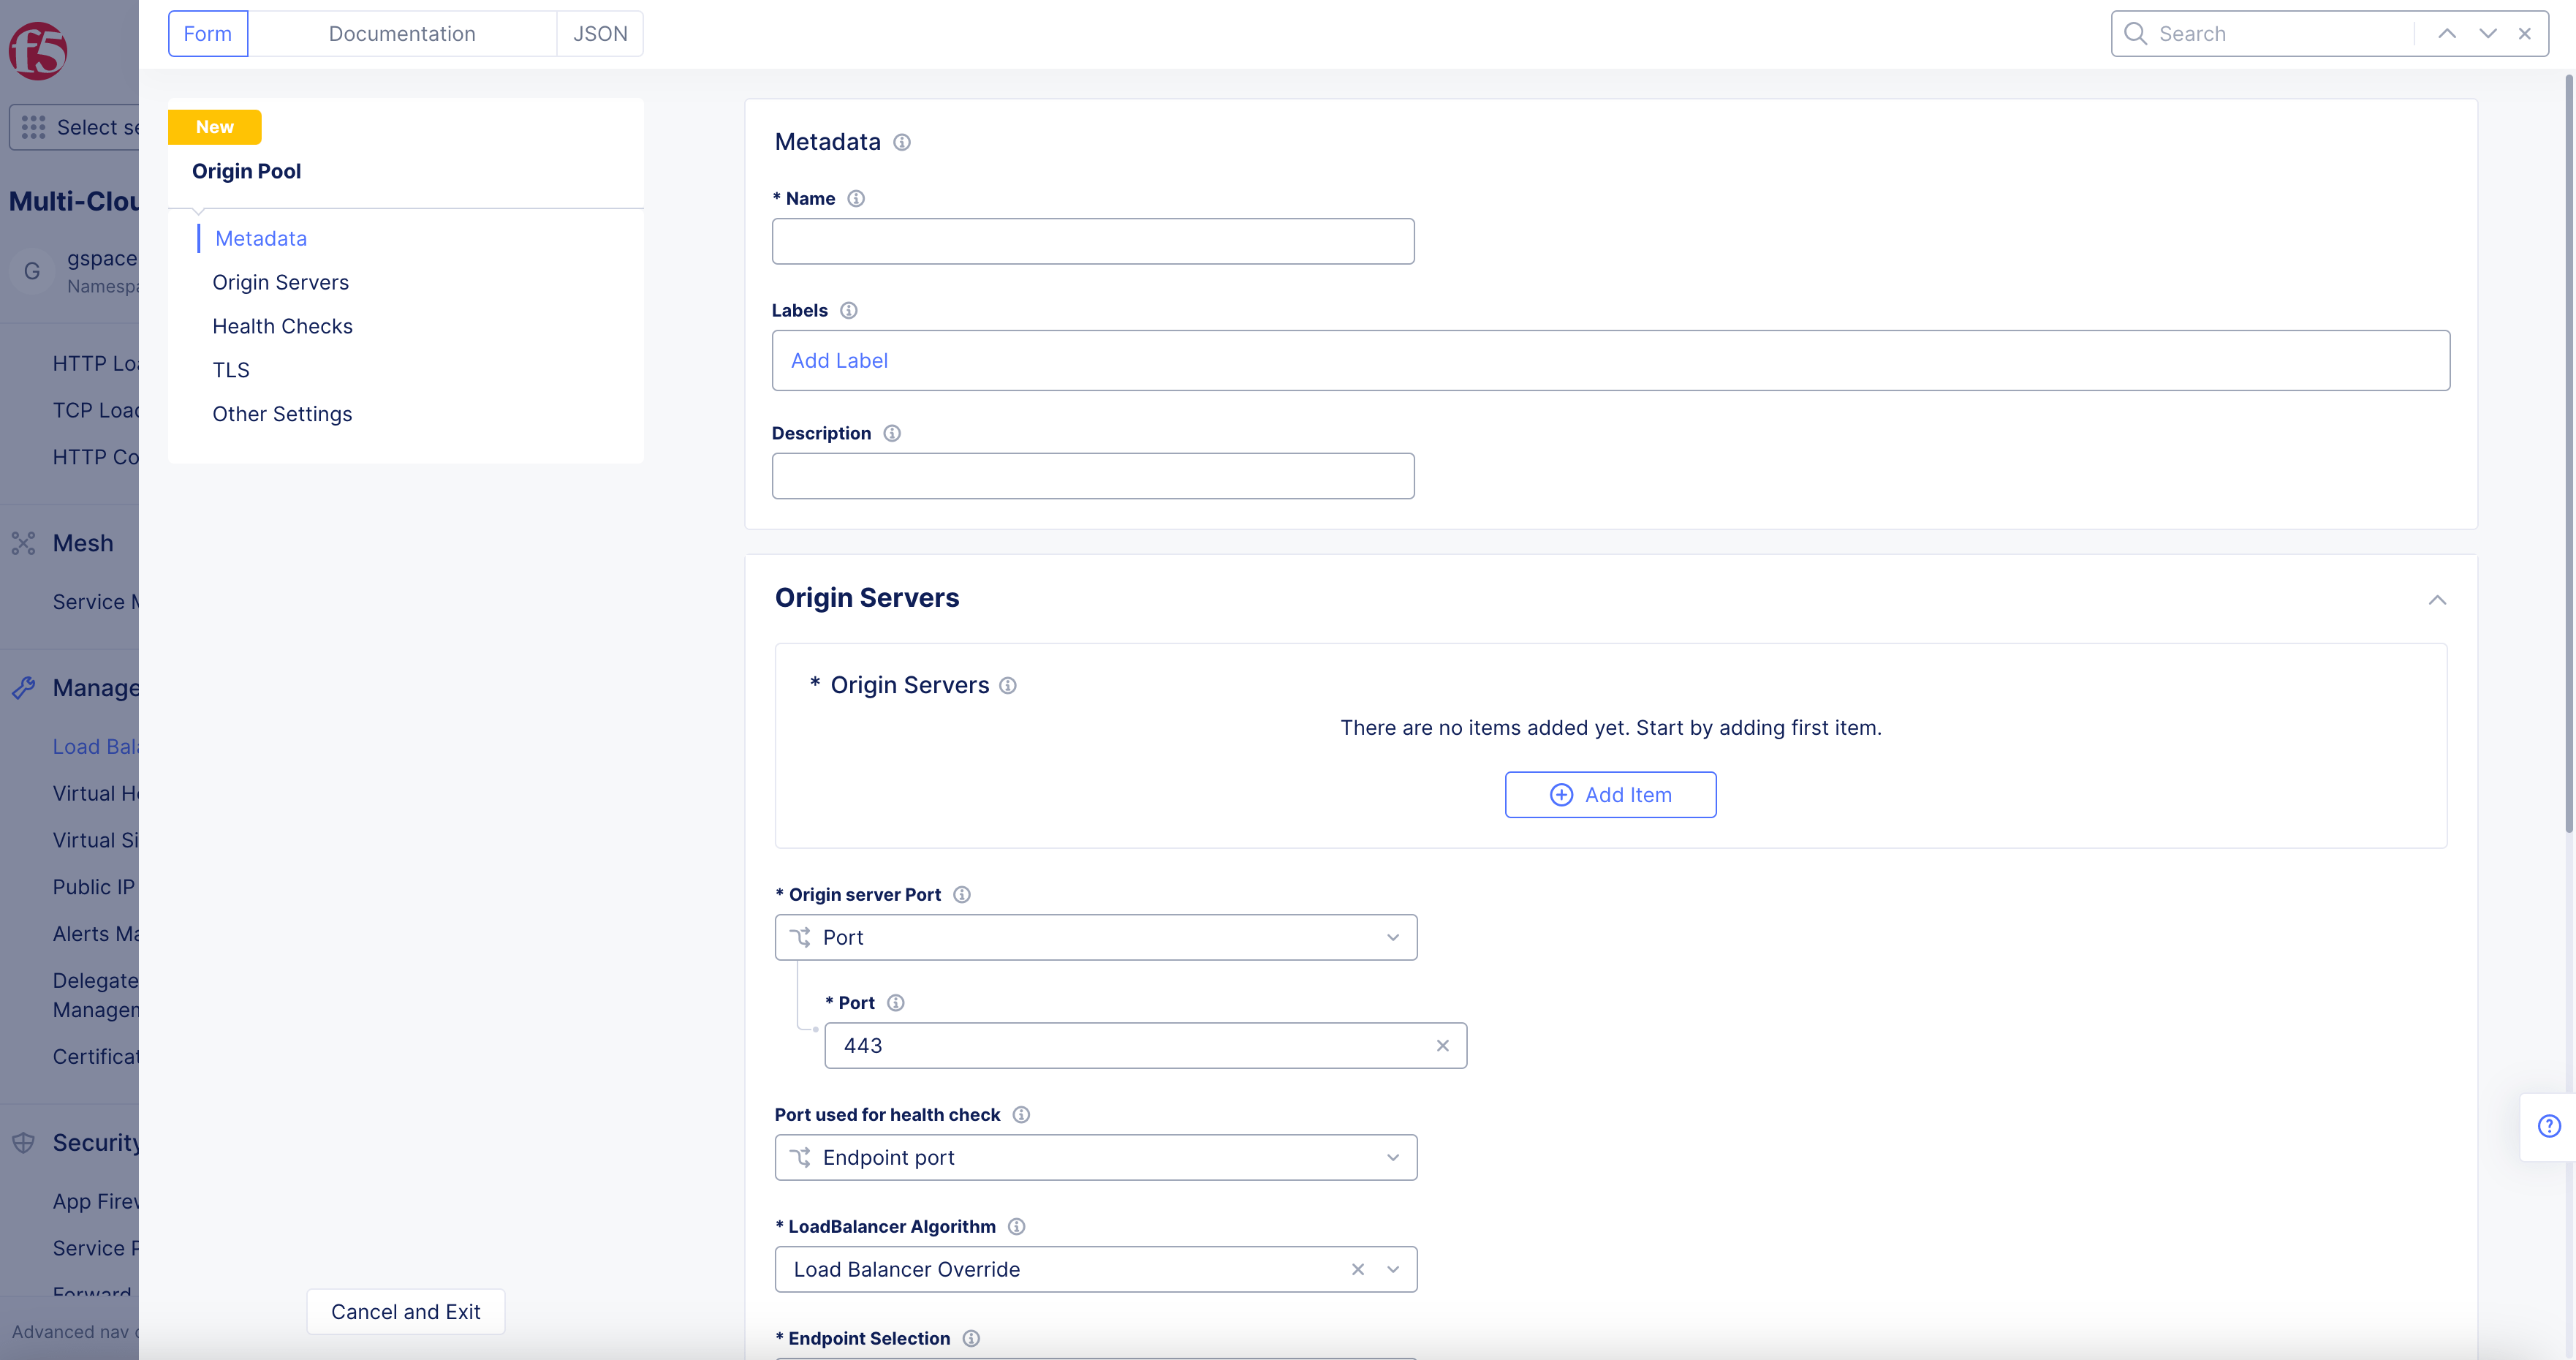Click the info icon next to Origin server Port
The image size is (2576, 1360).
point(962,894)
